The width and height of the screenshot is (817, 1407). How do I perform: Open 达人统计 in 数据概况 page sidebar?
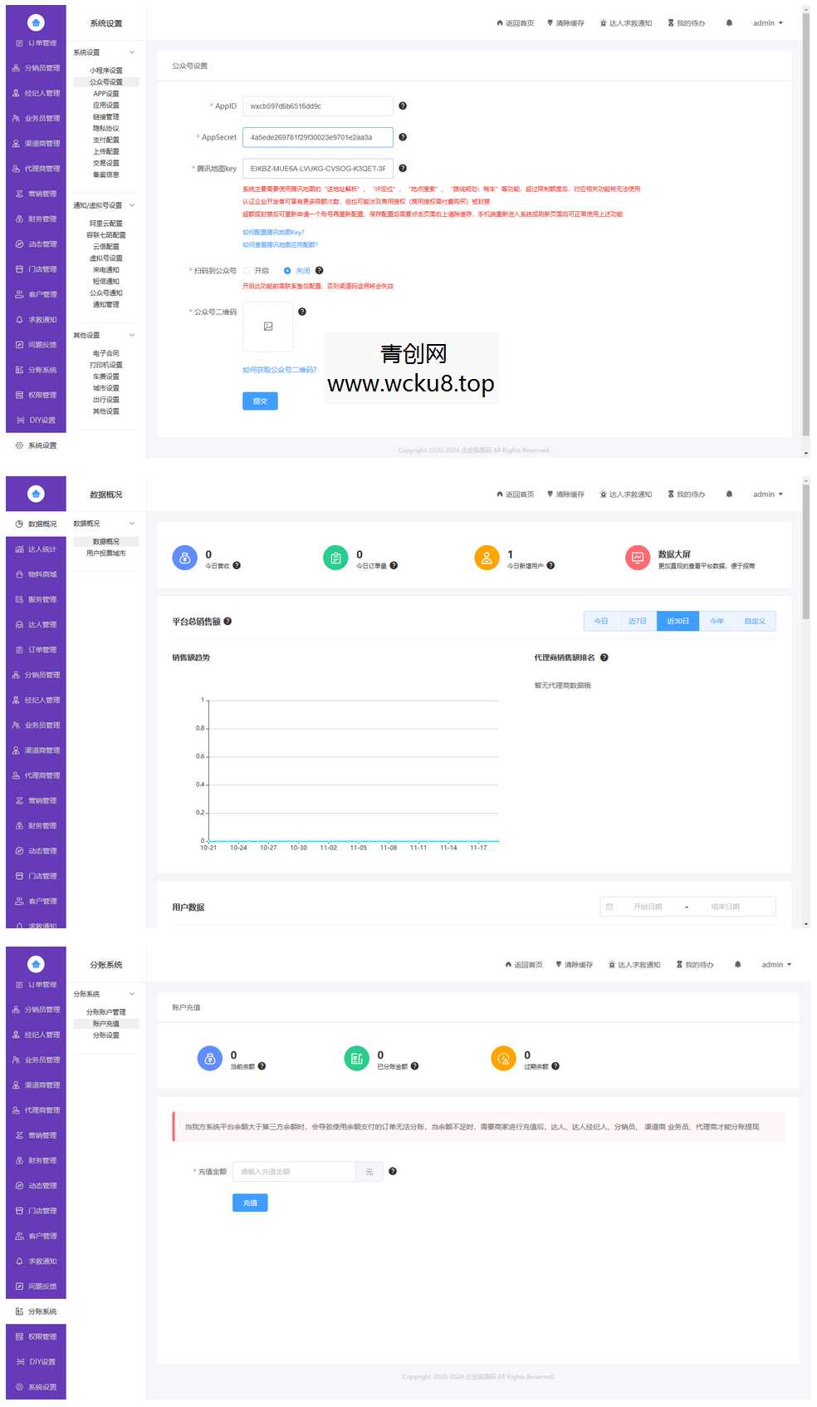(36, 549)
